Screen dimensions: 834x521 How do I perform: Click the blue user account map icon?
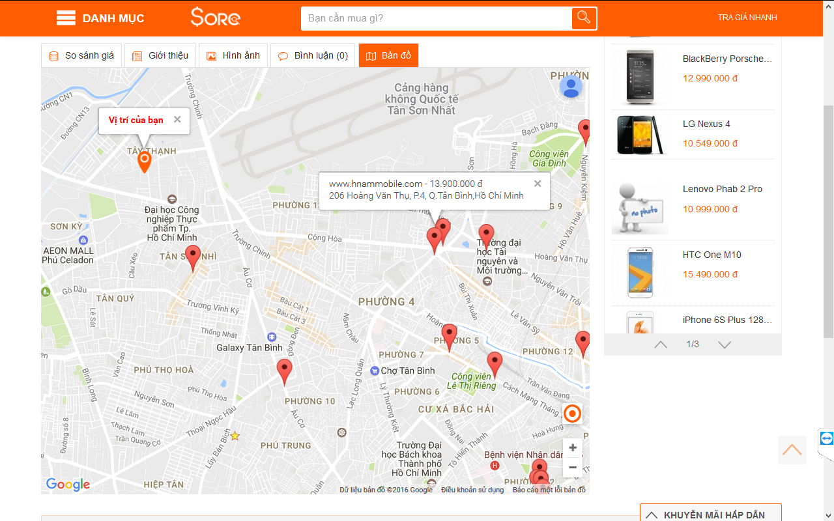click(x=571, y=87)
